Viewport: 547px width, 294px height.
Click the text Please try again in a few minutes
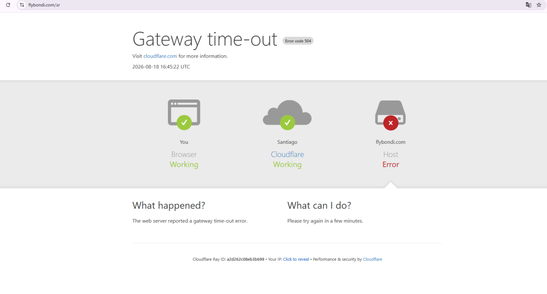[325, 221]
